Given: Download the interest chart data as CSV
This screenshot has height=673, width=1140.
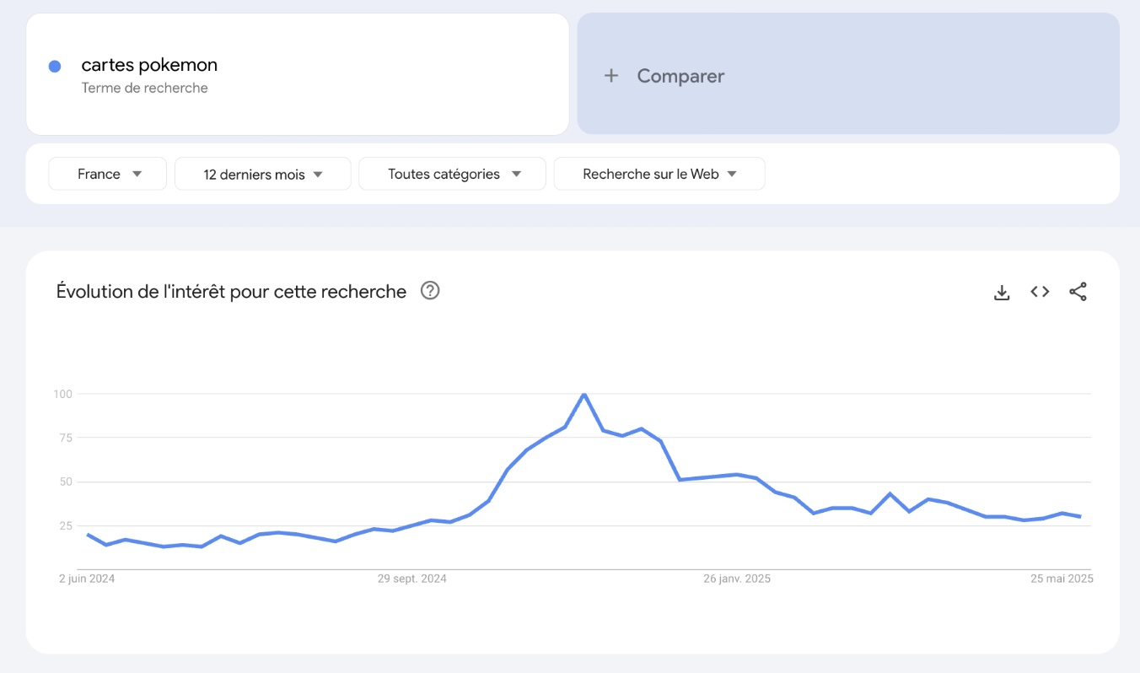Looking at the screenshot, I should (1002, 292).
